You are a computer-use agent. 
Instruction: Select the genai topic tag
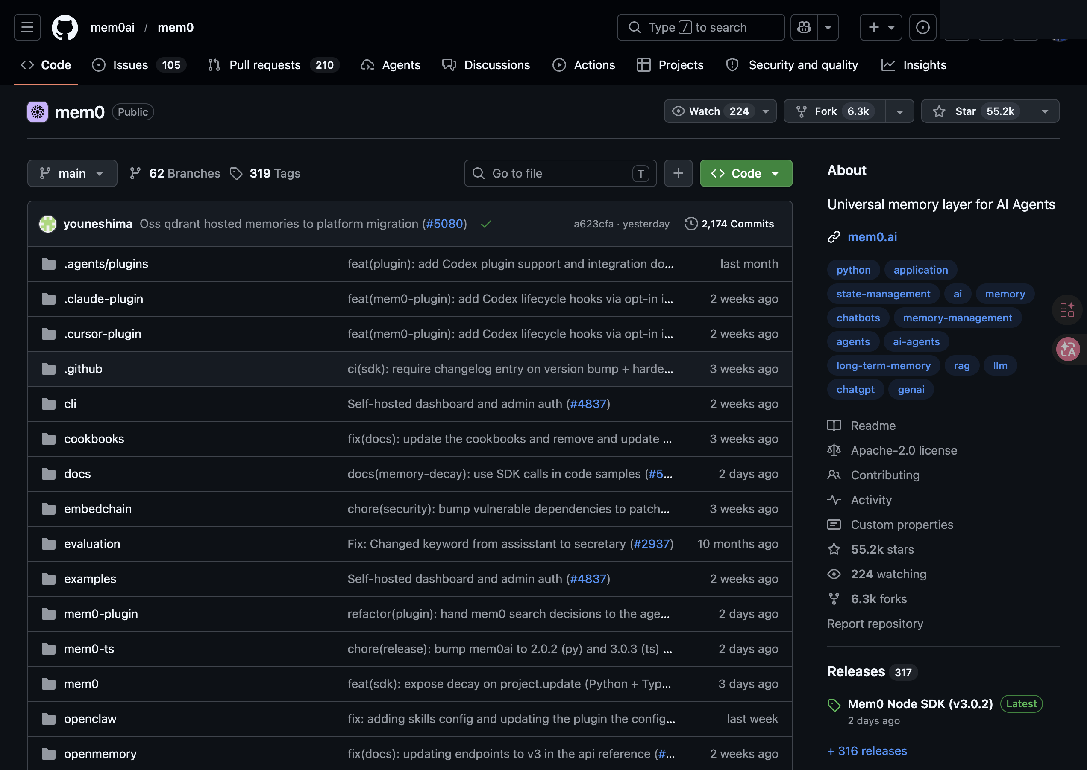[x=911, y=389]
